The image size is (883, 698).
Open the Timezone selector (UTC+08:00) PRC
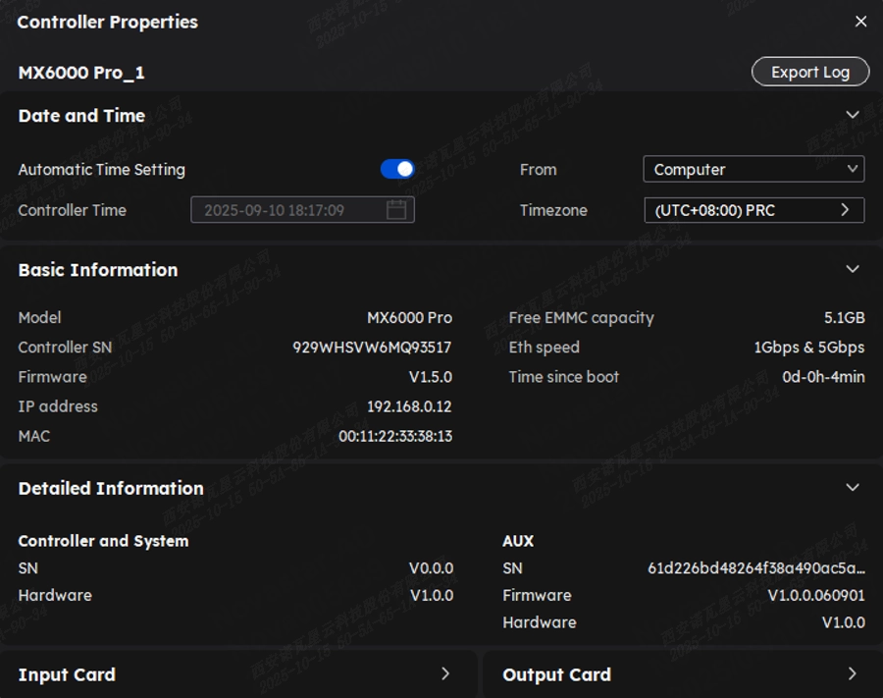click(753, 210)
